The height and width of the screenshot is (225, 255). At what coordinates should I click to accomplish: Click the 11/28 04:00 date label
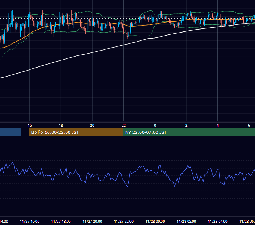218,221
